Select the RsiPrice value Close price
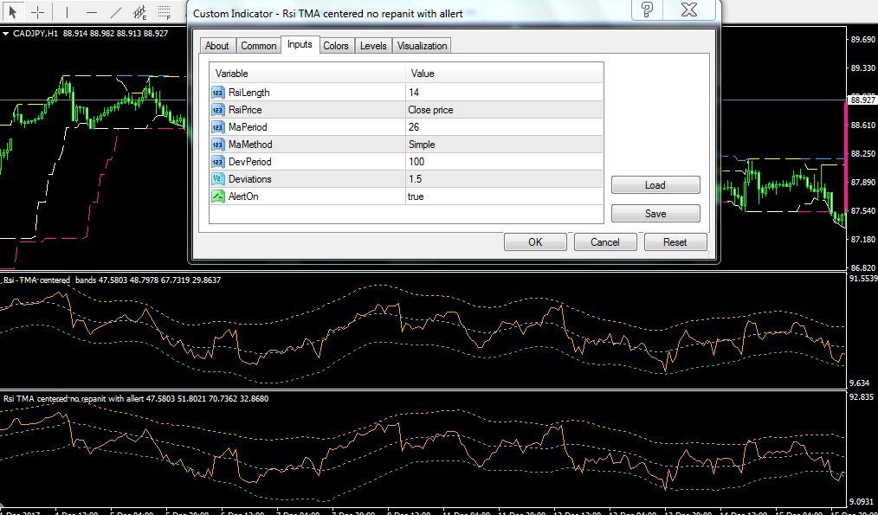878x515 pixels. pyautogui.click(x=505, y=110)
